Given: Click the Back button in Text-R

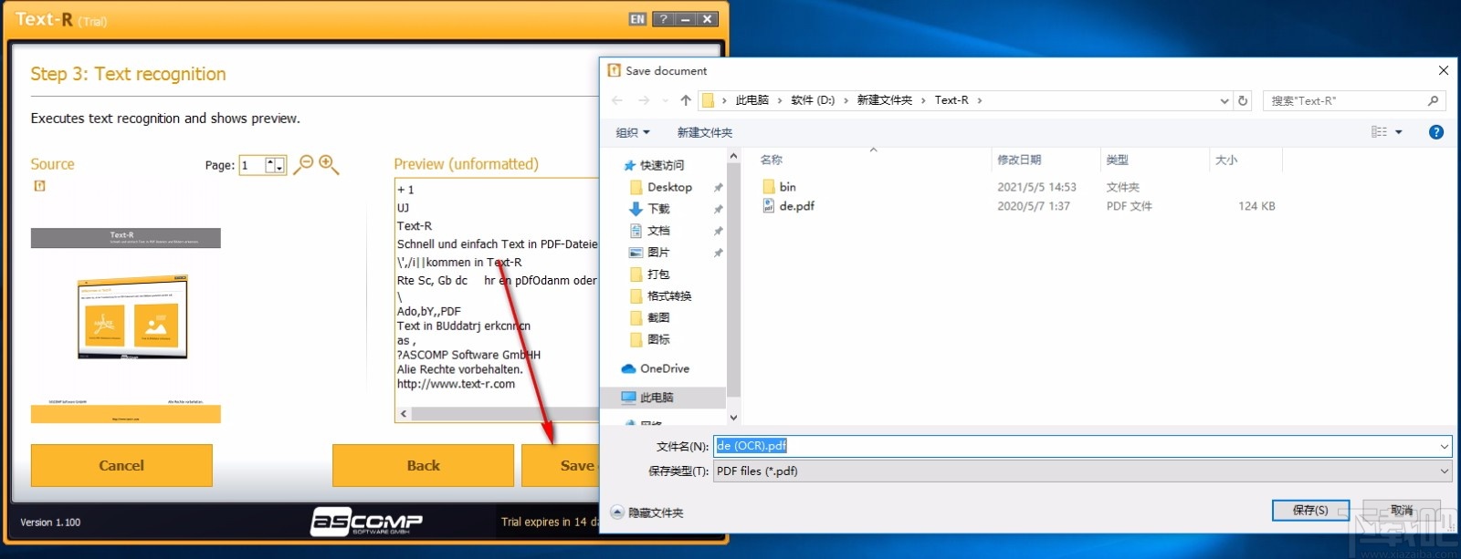Looking at the screenshot, I should point(423,465).
